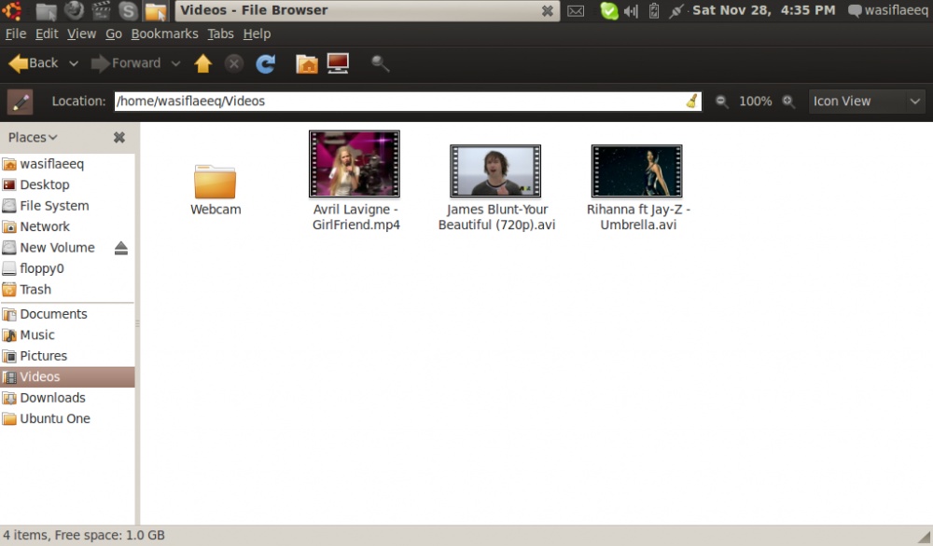The image size is (933, 546).
Task: Open the Bookmarks menu
Action: (164, 34)
